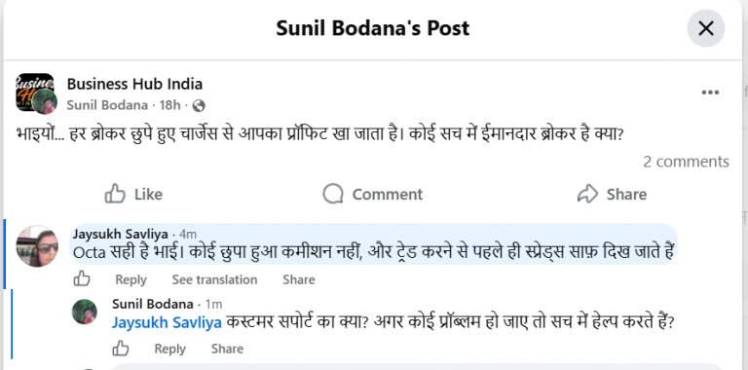The image size is (748, 370).
Task: Open the 2 comments count link
Action: click(x=686, y=162)
